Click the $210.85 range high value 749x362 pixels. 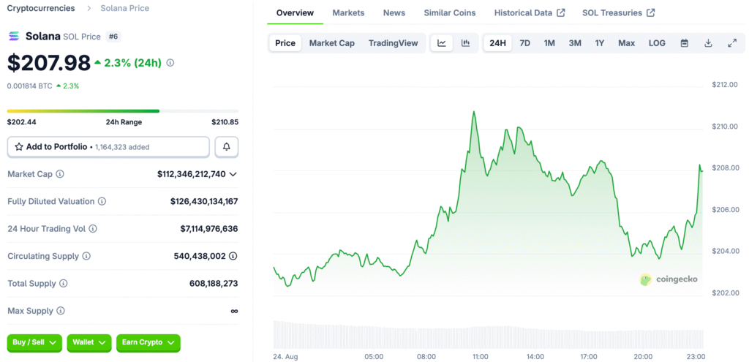[x=225, y=122]
